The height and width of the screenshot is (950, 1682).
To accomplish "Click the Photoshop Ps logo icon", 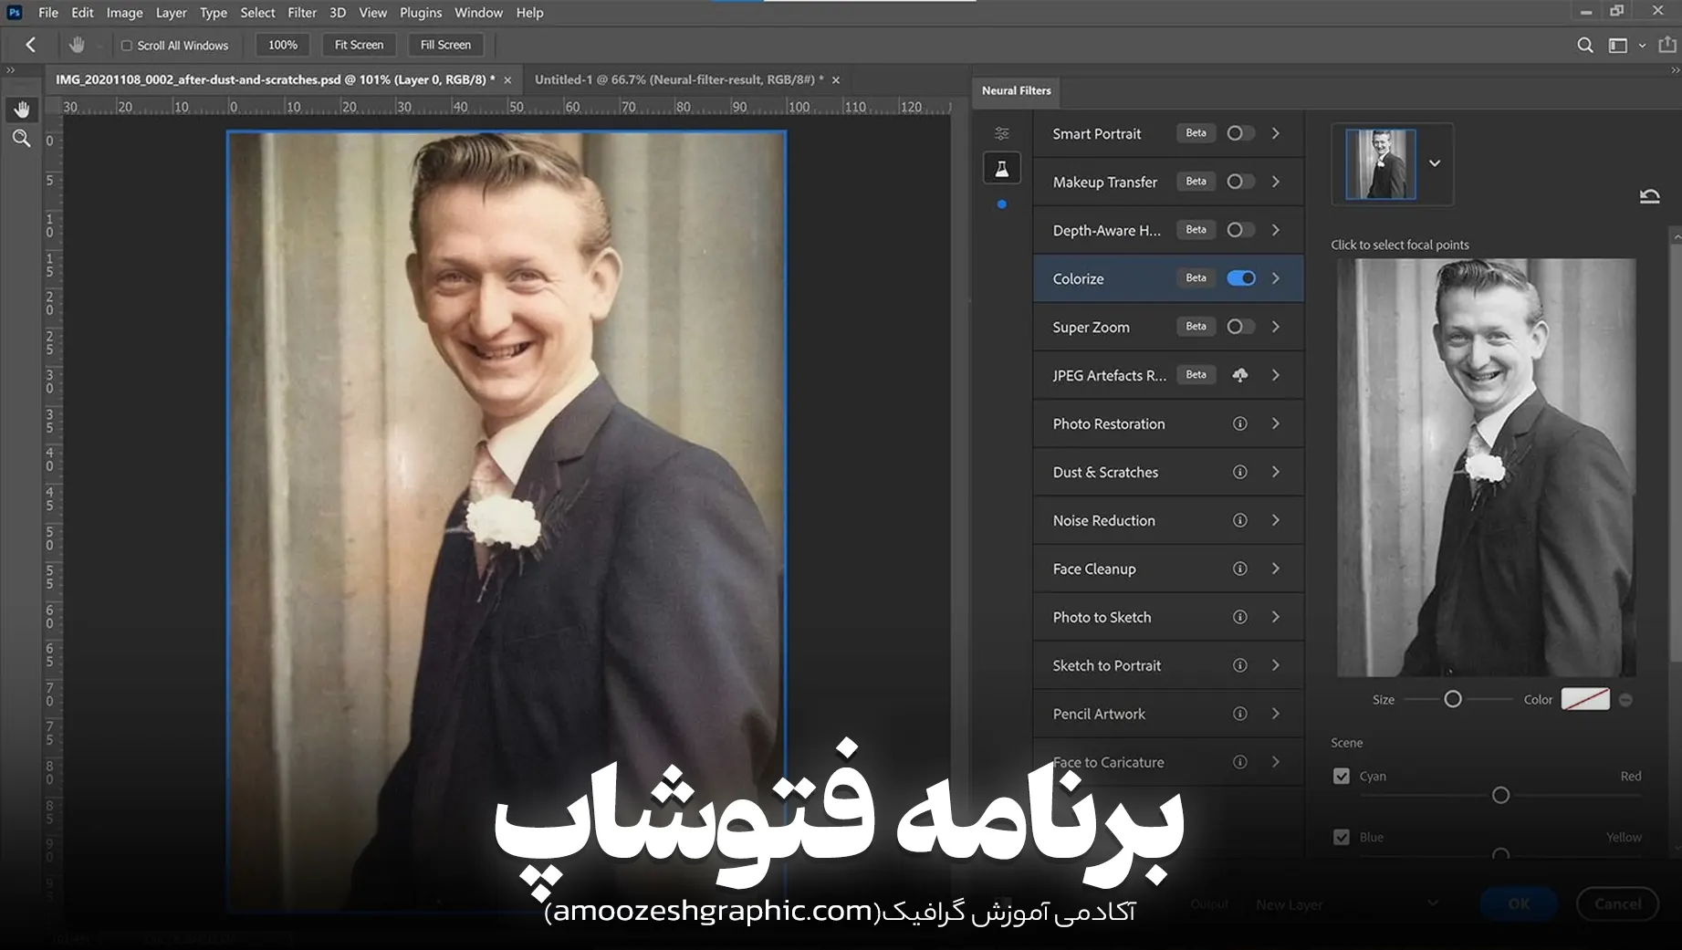I will click(x=15, y=12).
